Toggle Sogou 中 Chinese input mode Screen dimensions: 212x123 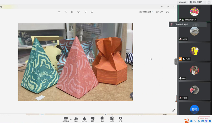(x=192, y=121)
